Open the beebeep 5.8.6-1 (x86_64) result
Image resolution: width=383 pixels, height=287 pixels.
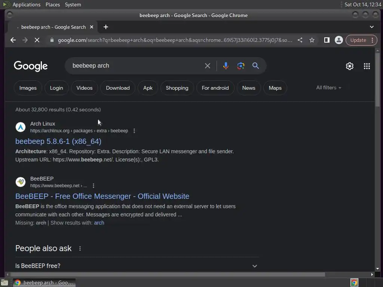coord(58,141)
